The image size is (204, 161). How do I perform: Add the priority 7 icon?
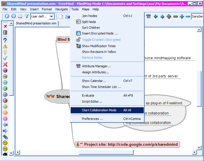tap(5, 107)
